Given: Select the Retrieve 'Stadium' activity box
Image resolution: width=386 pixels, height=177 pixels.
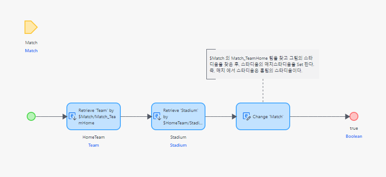Looking at the screenshot, I should pos(178,116).
